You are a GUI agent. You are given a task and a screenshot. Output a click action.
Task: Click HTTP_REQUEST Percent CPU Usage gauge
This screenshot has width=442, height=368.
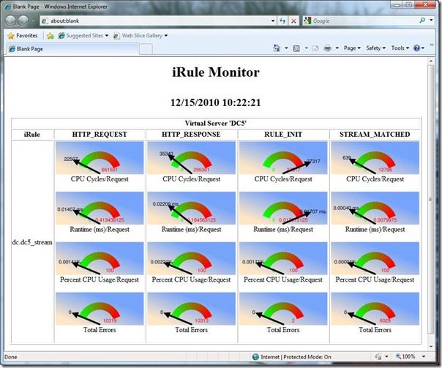[x=100, y=258]
